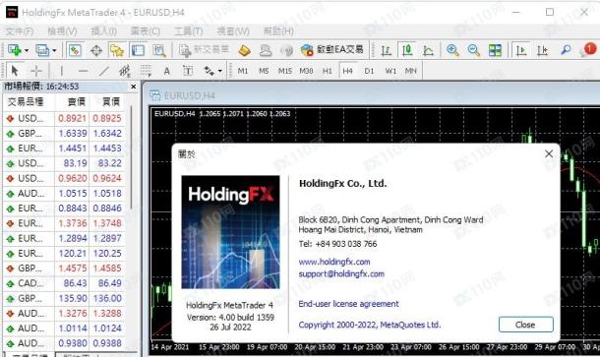Select the vertical line drawing tool
The width and height of the screenshot is (600, 357).
coord(62,71)
